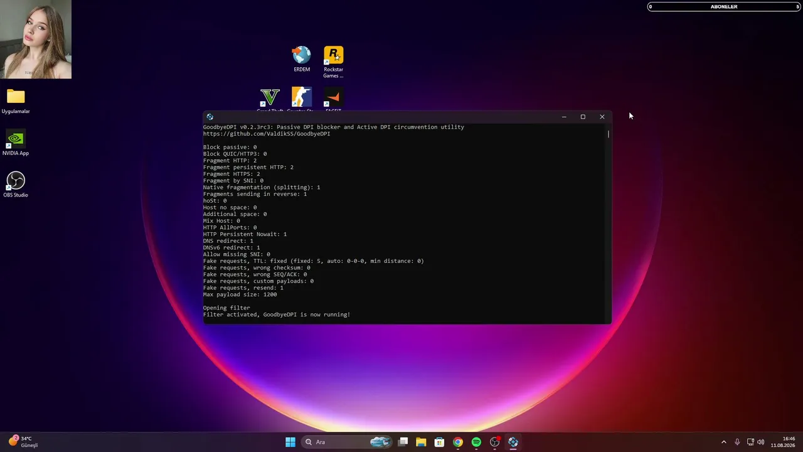The image size is (803, 452).
Task: Click the 'Fragment persistent HTTP: 2' line
Action: coord(248,168)
